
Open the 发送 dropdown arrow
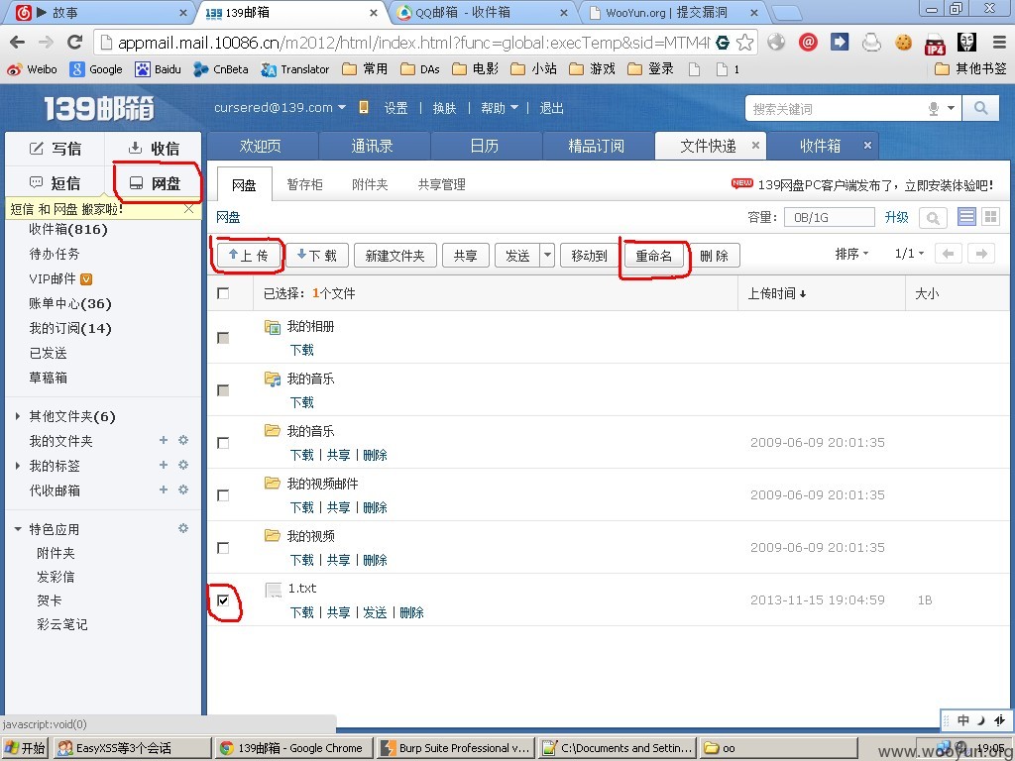tap(547, 255)
